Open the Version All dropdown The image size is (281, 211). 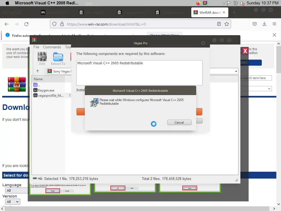click(13, 202)
